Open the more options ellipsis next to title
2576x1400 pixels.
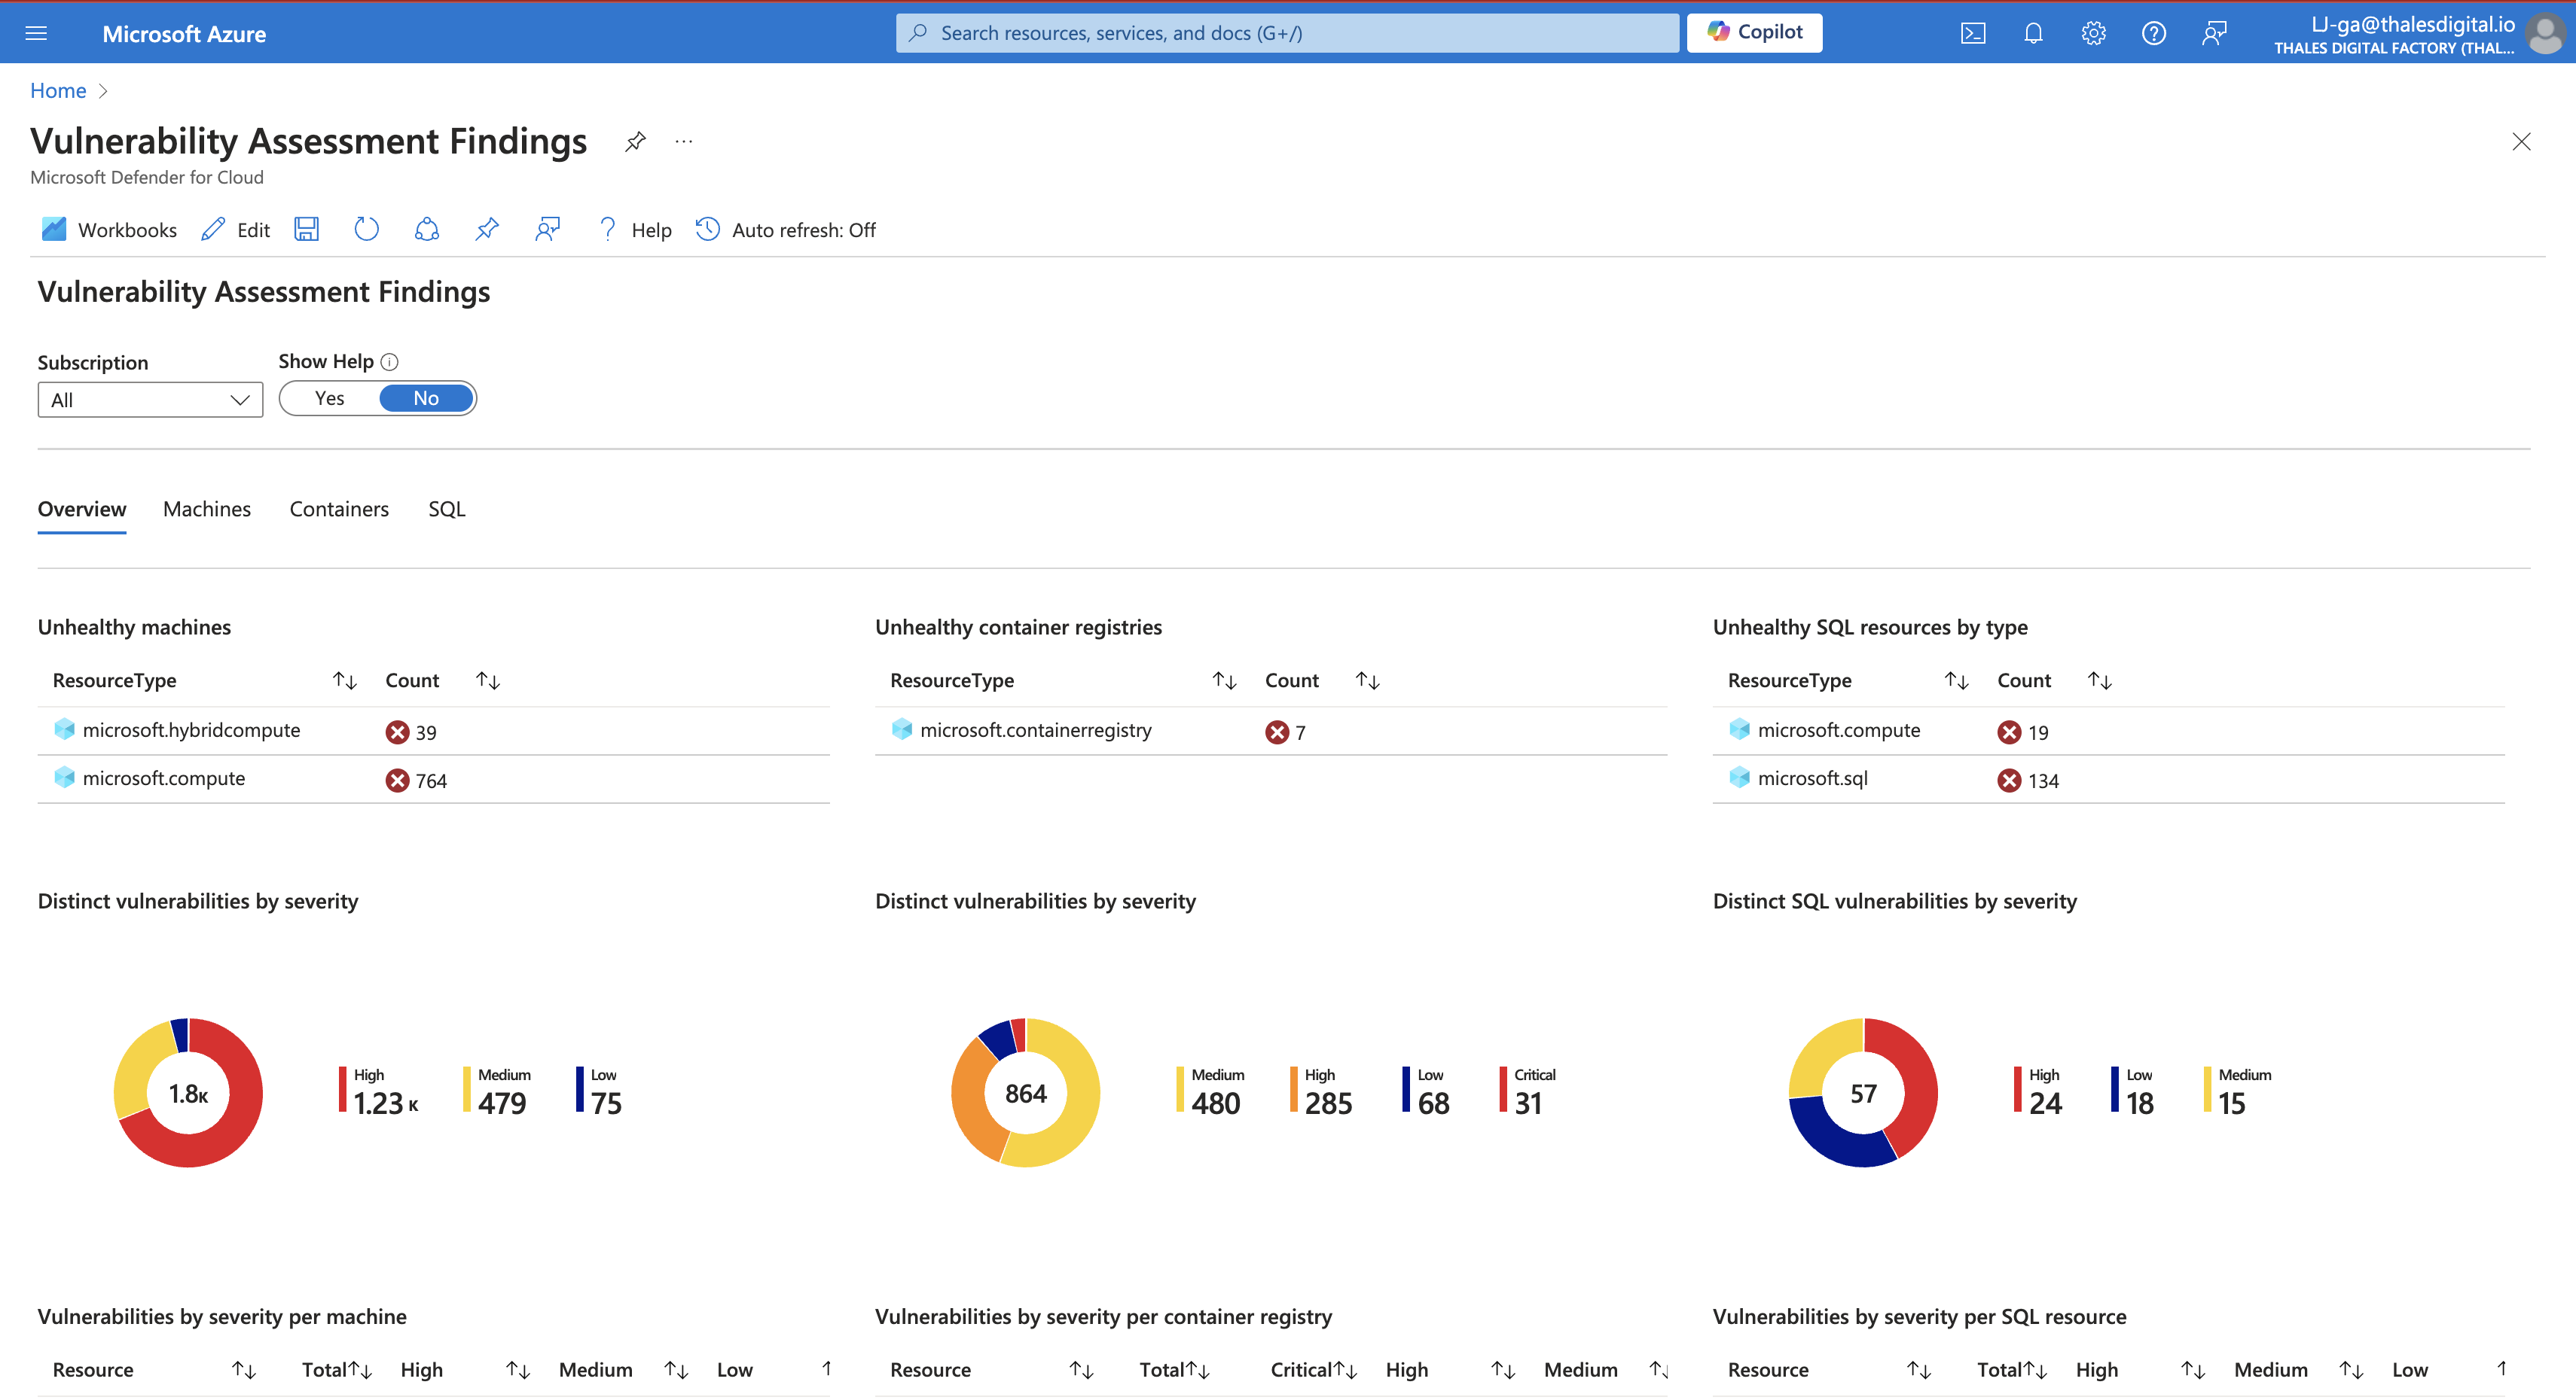click(x=684, y=142)
